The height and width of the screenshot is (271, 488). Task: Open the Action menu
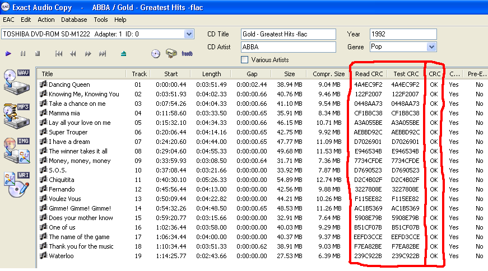click(x=46, y=20)
